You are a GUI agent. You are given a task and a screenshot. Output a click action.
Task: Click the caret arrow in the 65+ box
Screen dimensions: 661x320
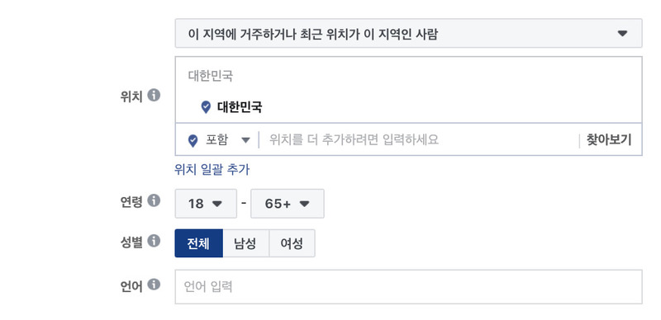pyautogui.click(x=304, y=205)
